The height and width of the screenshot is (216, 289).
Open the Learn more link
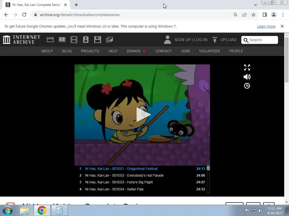[x=266, y=26]
